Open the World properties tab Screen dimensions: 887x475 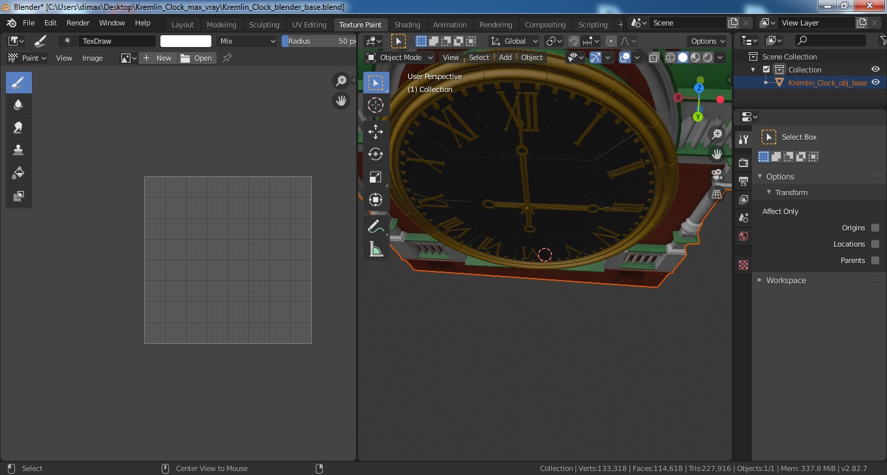click(744, 236)
